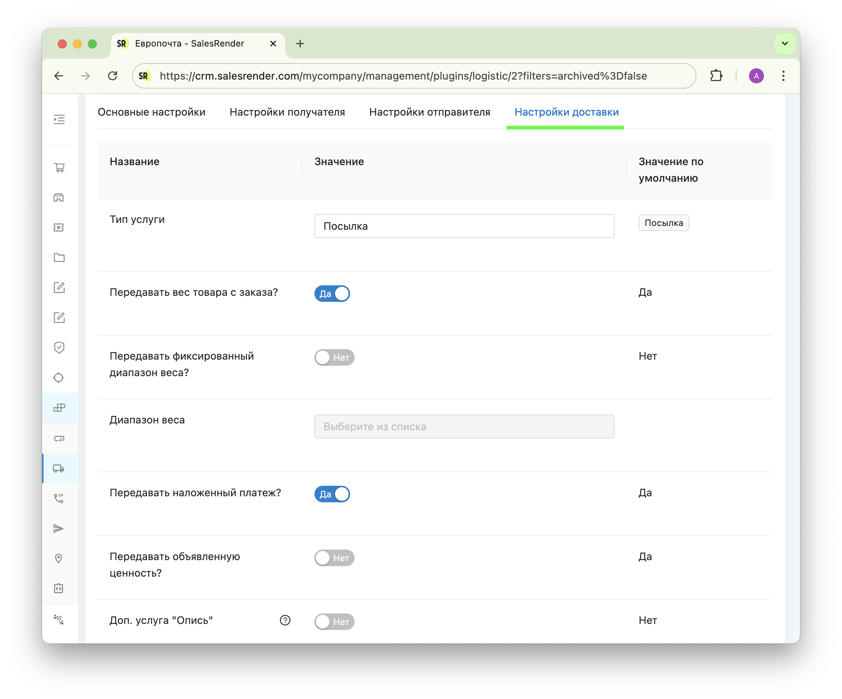The width and height of the screenshot is (842, 699).
Task: Click the browser address bar
Action: pyautogui.click(x=403, y=76)
